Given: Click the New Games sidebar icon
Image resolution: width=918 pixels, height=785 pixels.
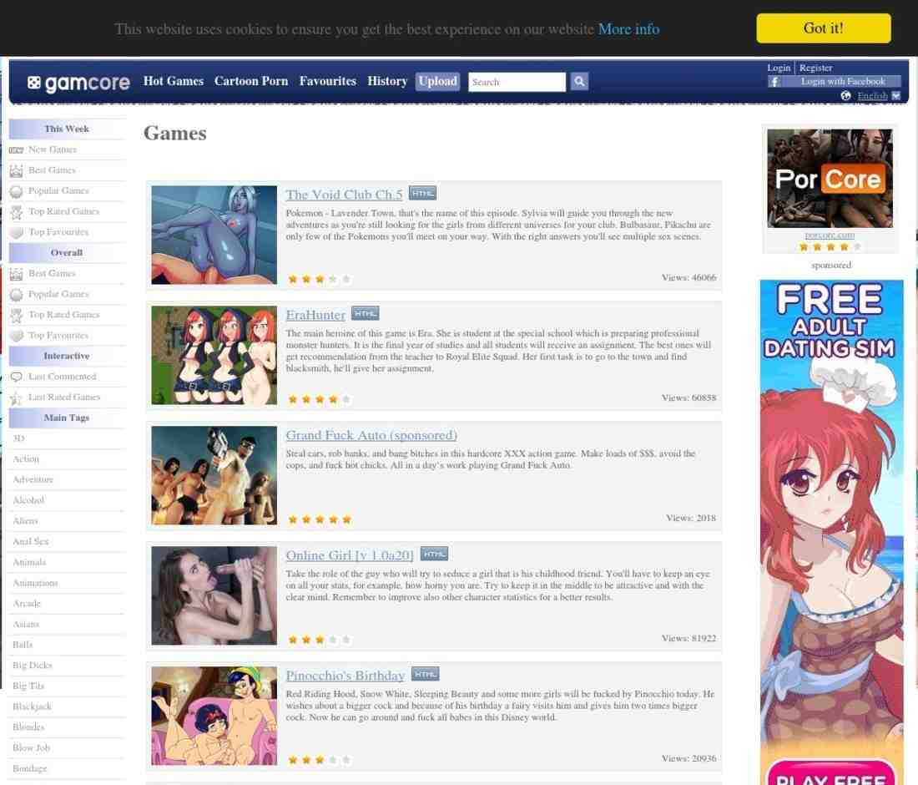Looking at the screenshot, I should pos(17,150).
